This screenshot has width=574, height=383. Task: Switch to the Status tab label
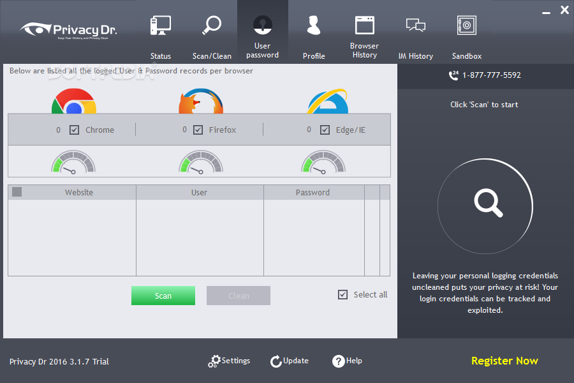(x=160, y=56)
